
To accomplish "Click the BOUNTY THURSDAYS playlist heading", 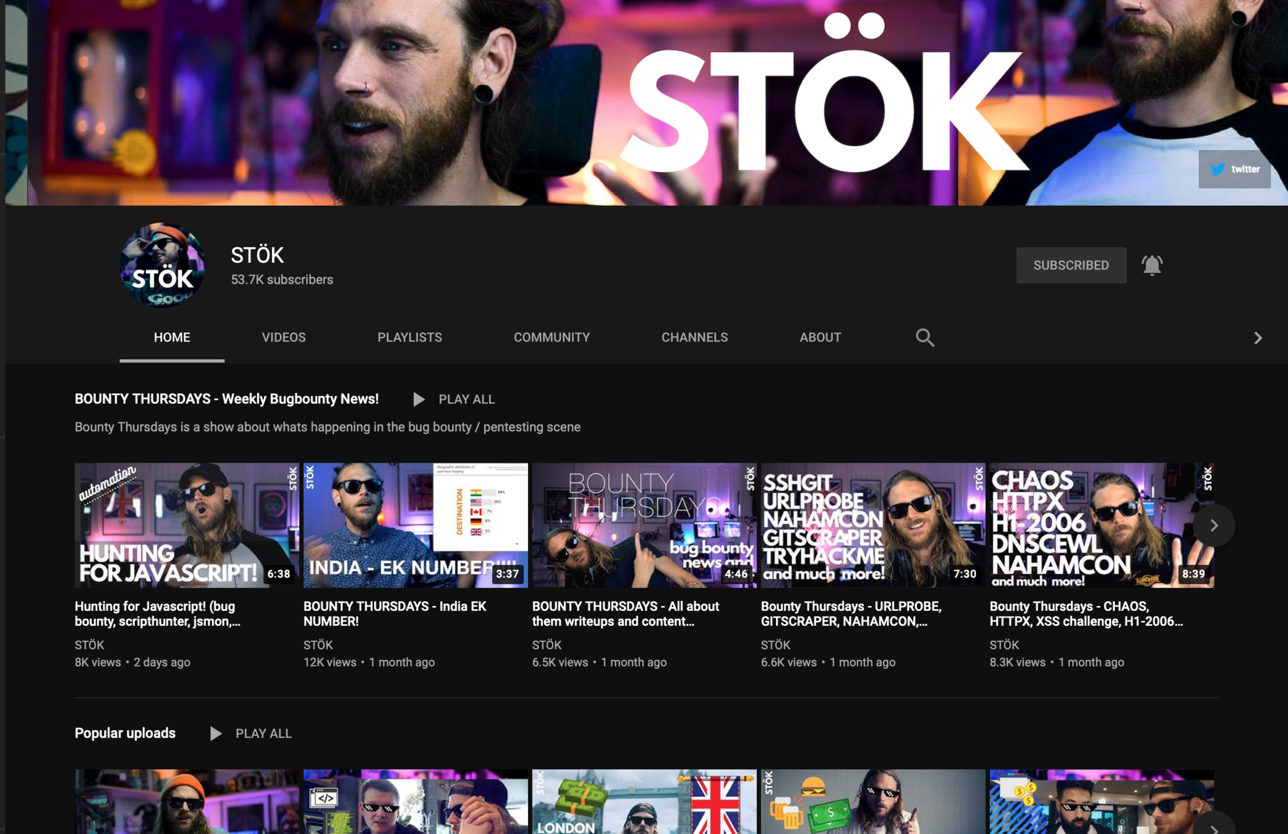I will [226, 399].
